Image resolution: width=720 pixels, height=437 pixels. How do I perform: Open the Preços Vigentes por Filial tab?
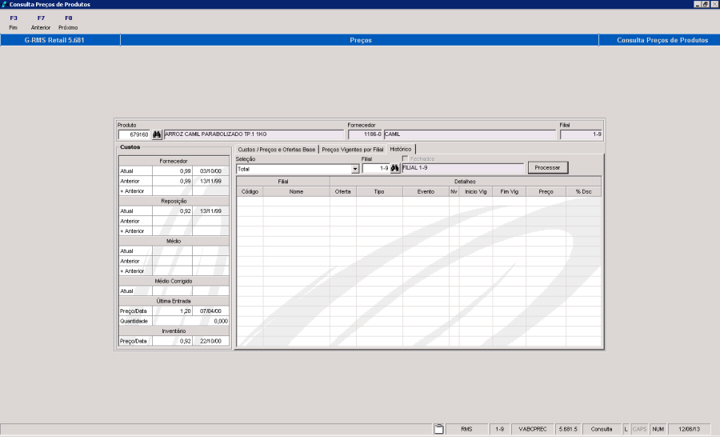[352, 150]
